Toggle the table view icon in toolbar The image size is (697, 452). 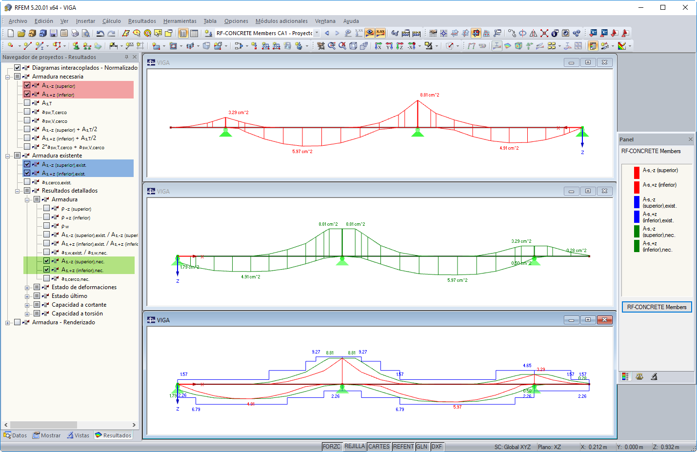point(194,33)
